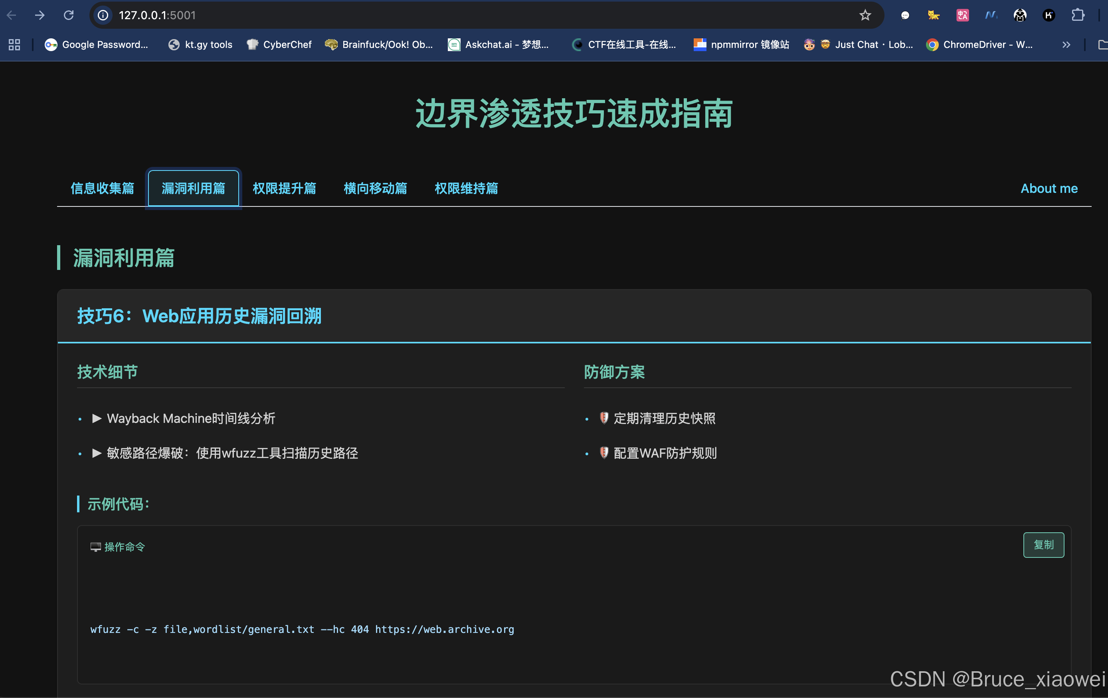
Task: Open the CyberChef bookmark
Action: 279,45
